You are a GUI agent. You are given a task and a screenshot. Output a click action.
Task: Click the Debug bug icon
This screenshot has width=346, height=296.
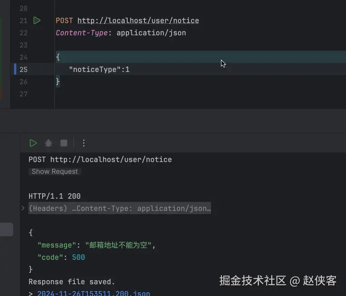(x=48, y=143)
